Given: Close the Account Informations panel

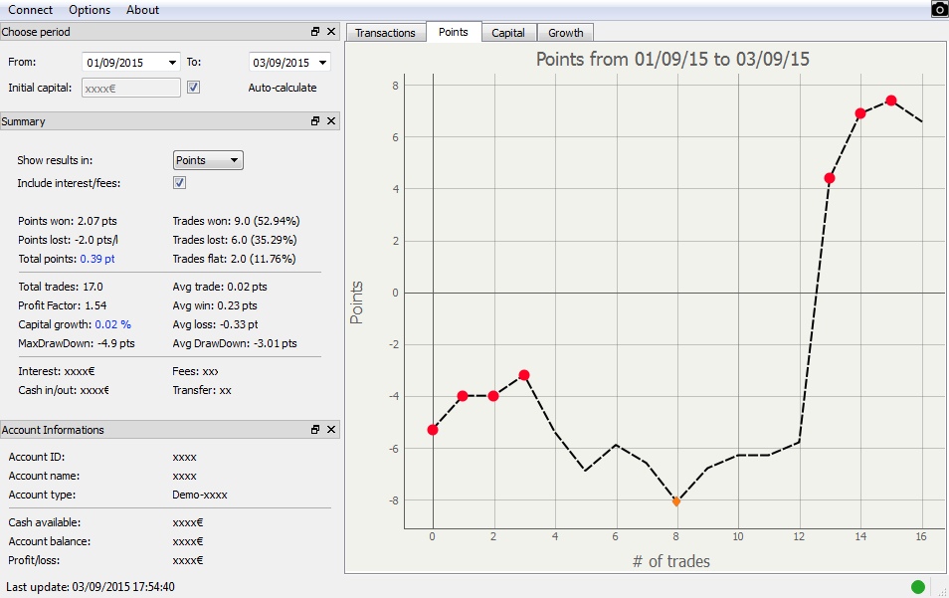Looking at the screenshot, I should [331, 429].
